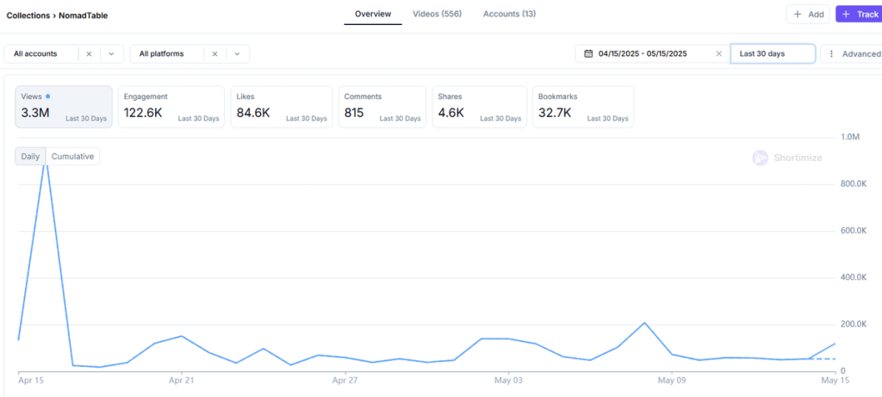Clear the All accounts filter with X
The height and width of the screenshot is (397, 882).
(89, 53)
